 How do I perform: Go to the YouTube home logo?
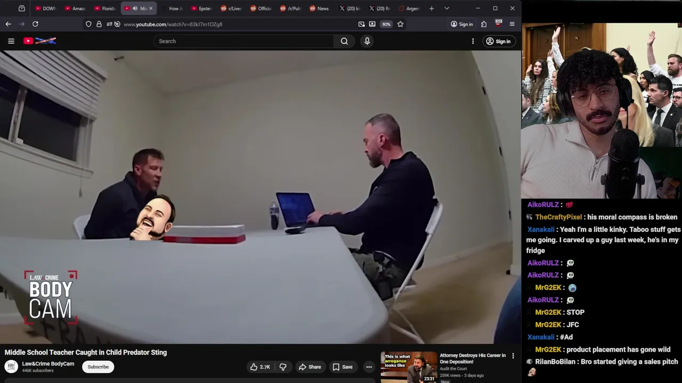[x=40, y=41]
